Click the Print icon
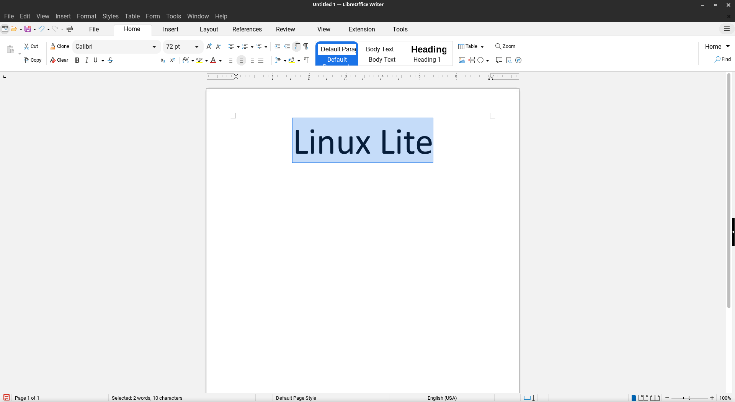This screenshot has width=735, height=402. pos(70,29)
